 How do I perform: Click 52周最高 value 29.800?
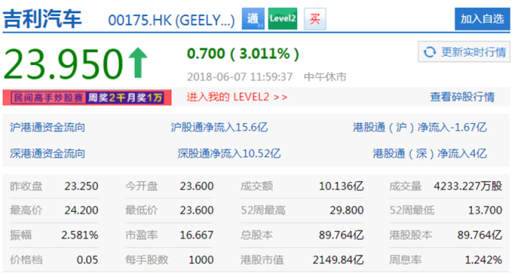(346, 210)
